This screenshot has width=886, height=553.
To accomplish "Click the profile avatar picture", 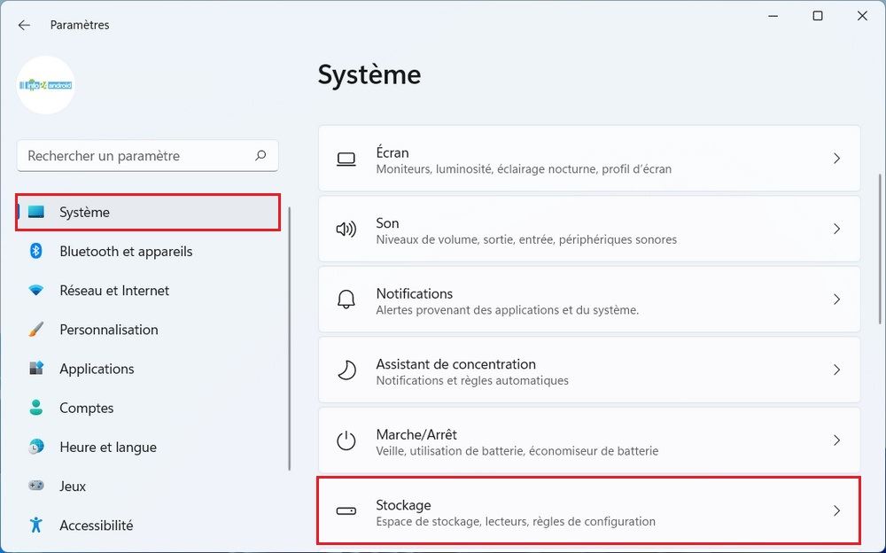I will click(x=46, y=85).
